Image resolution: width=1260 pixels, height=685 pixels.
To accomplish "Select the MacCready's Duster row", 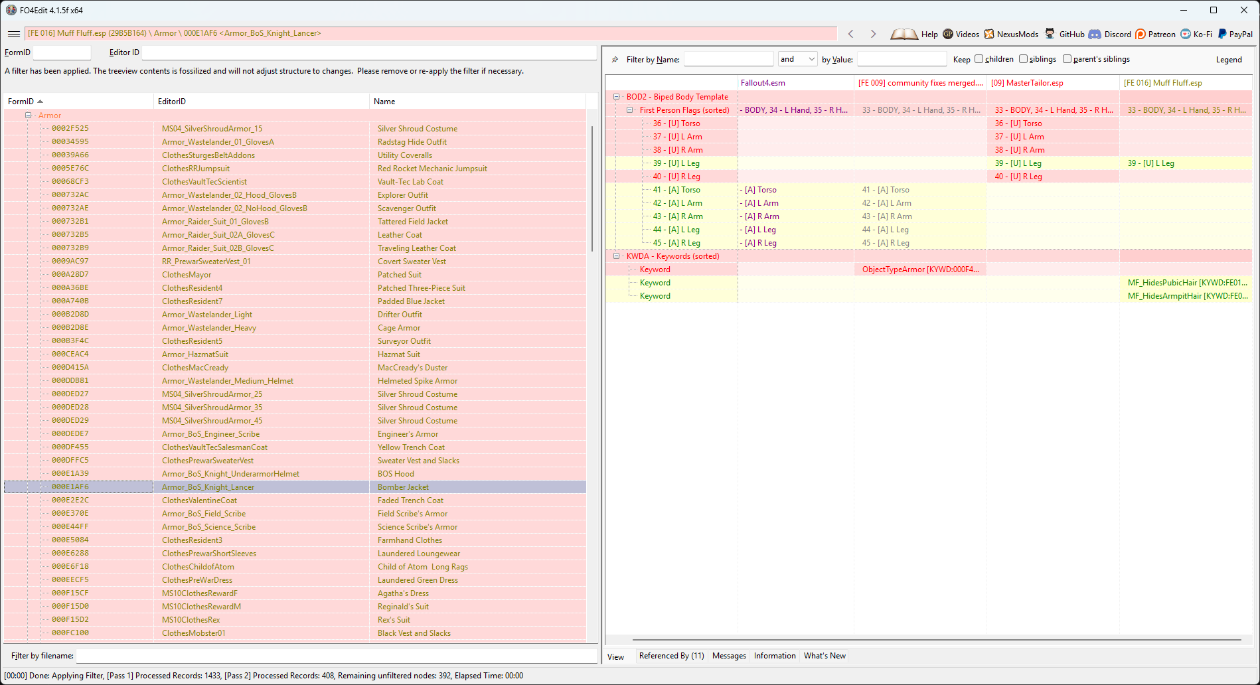I will [295, 368].
